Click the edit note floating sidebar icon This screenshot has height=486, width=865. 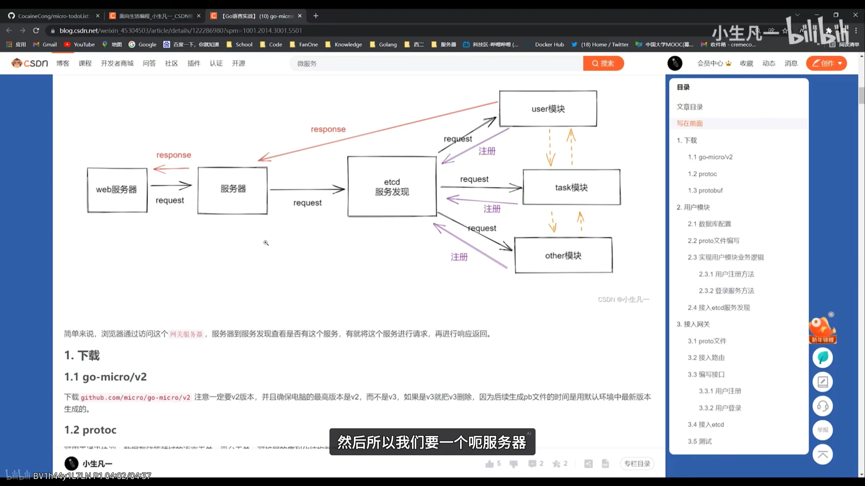[822, 382]
